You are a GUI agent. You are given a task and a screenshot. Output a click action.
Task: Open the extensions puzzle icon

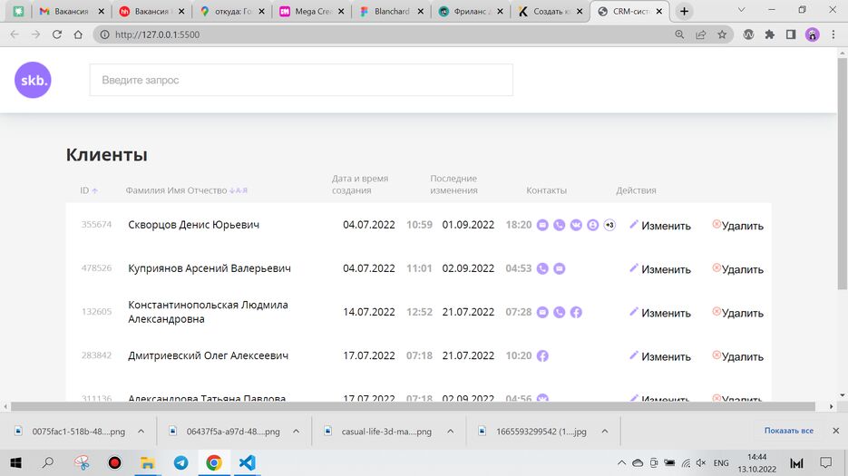770,34
